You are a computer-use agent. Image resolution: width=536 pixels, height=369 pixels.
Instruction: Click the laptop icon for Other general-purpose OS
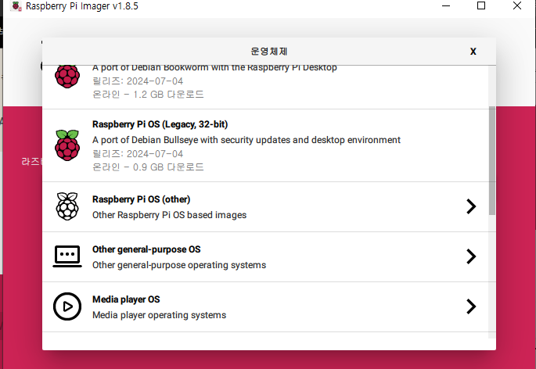67,256
